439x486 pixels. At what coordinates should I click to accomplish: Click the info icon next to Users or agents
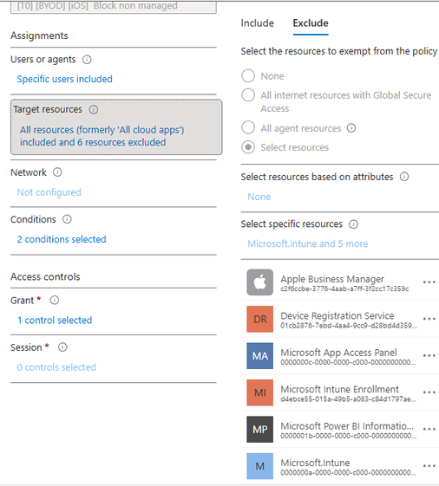(x=87, y=59)
